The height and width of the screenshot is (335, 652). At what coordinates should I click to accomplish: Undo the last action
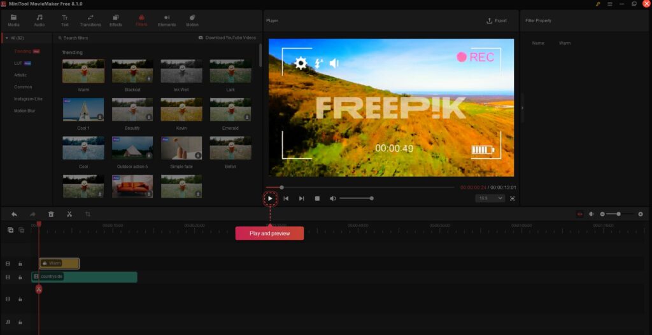14,214
